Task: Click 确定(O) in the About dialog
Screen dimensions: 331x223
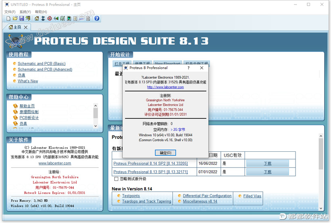Action: [165, 153]
